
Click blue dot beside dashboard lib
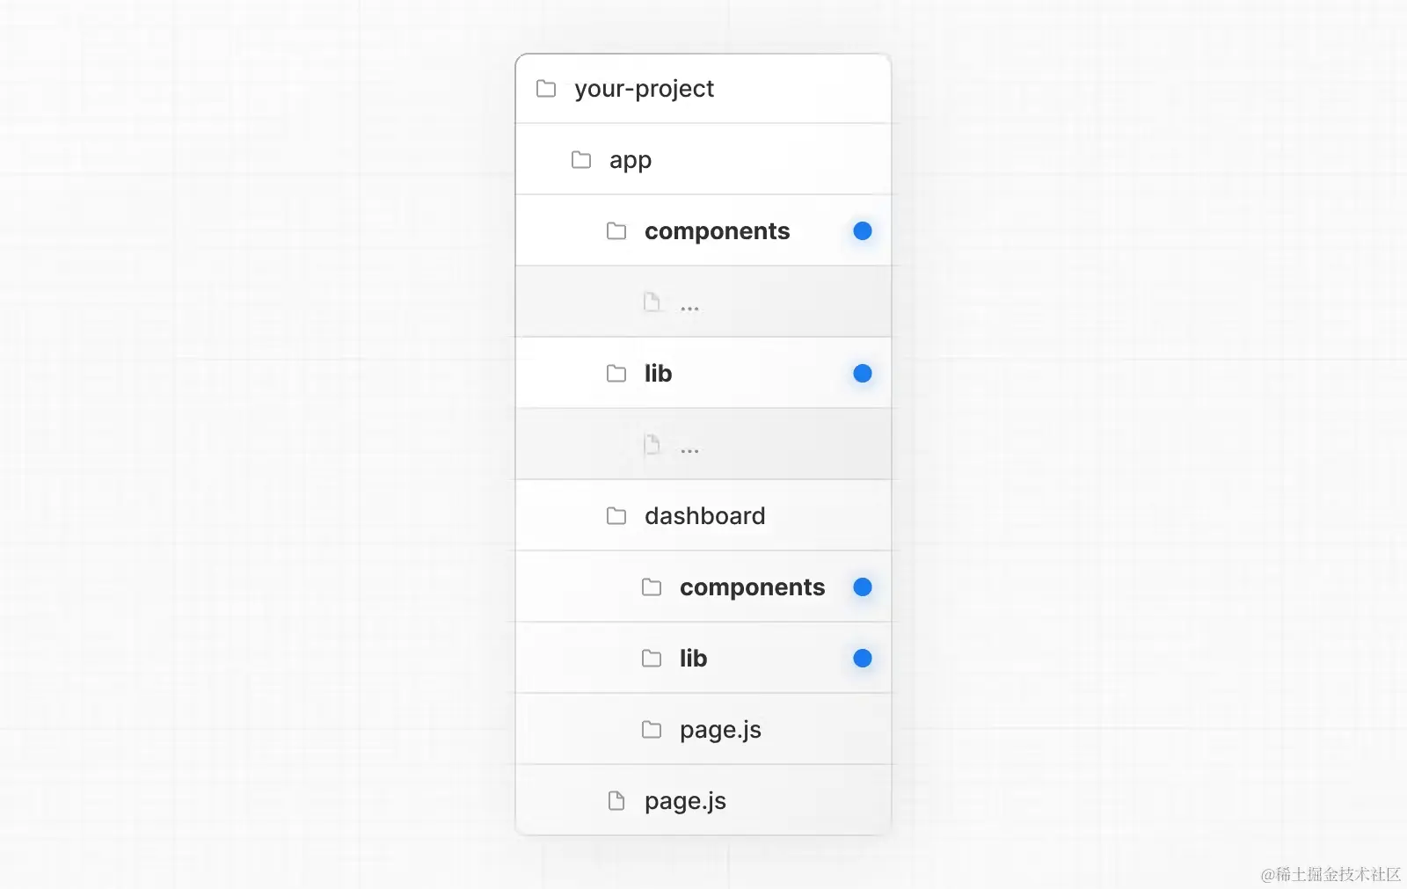pyautogui.click(x=863, y=659)
